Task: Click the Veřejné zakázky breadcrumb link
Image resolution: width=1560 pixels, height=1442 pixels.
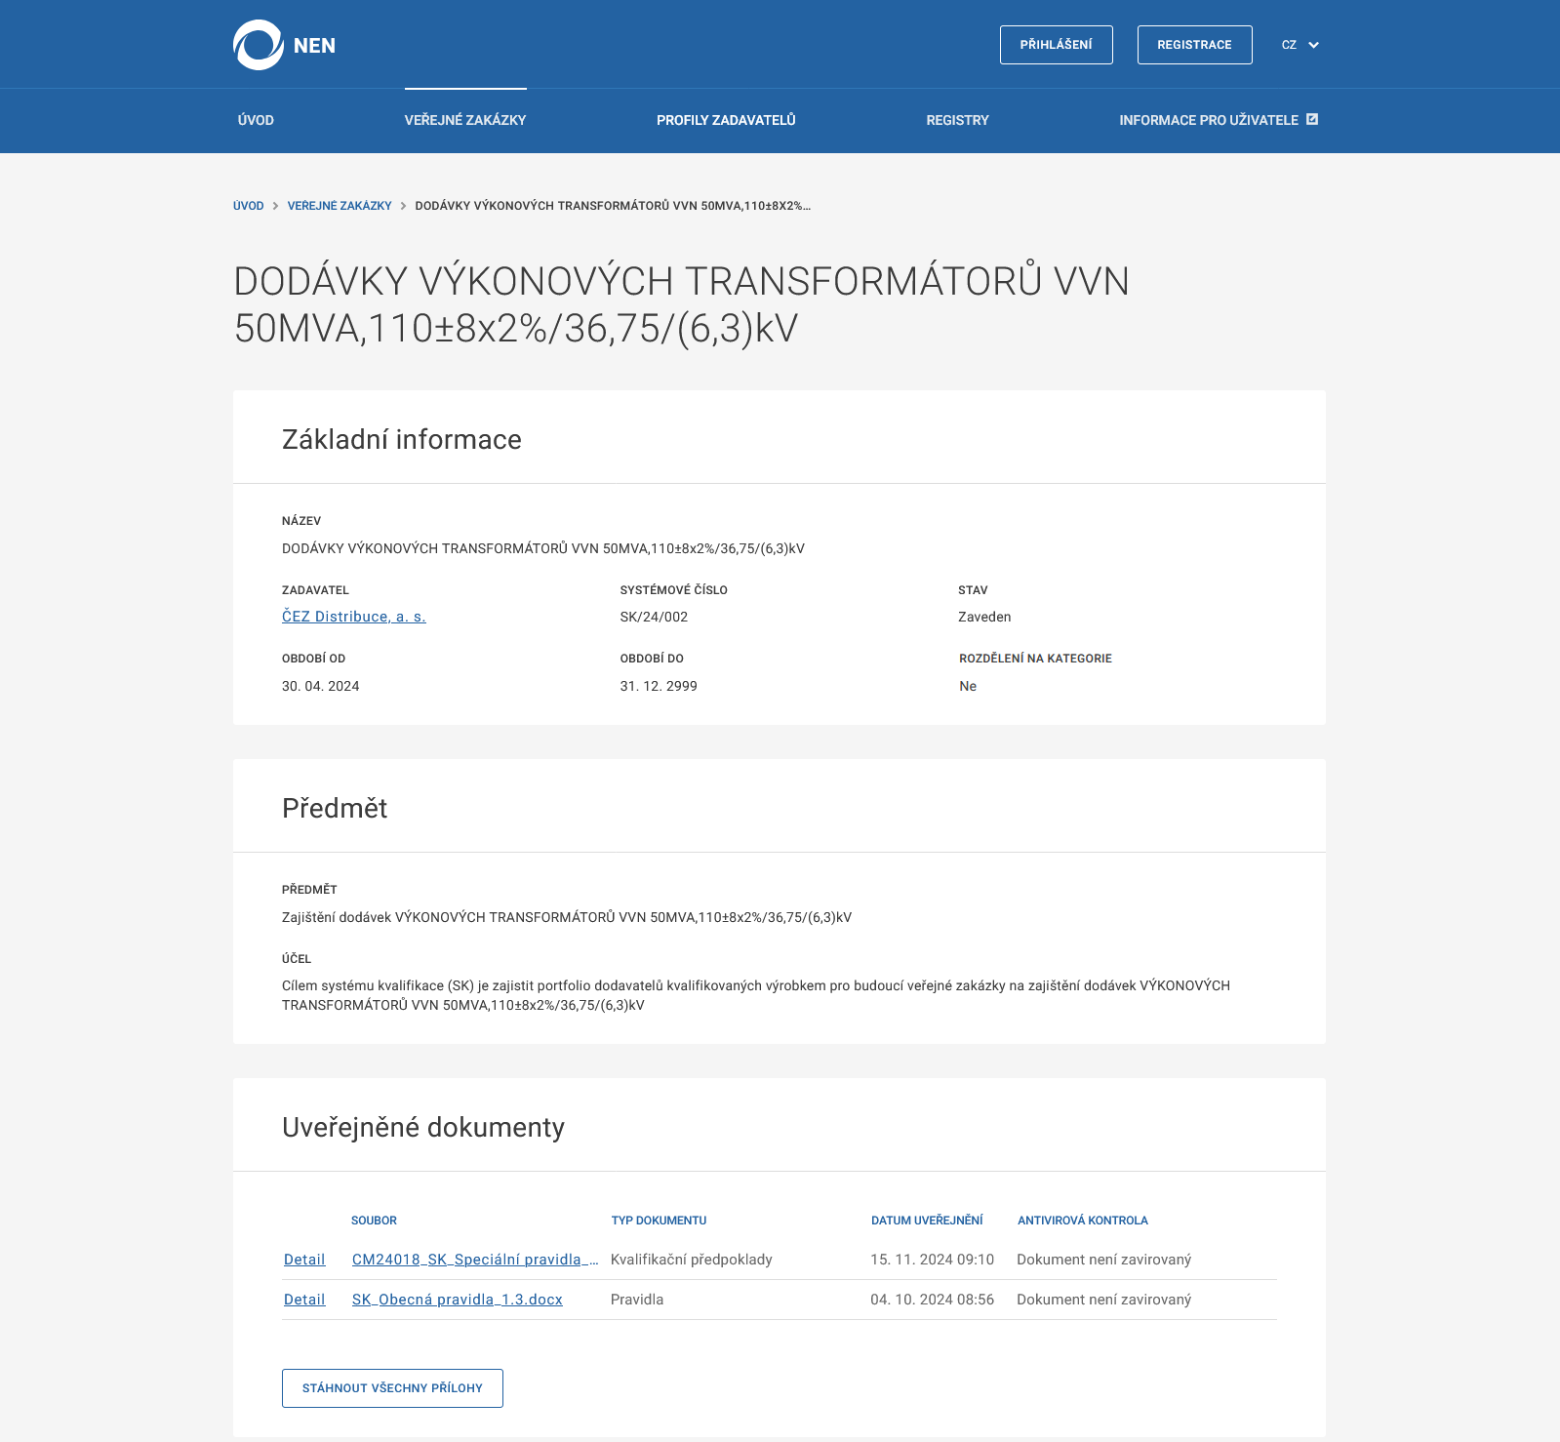Action: 340,206
